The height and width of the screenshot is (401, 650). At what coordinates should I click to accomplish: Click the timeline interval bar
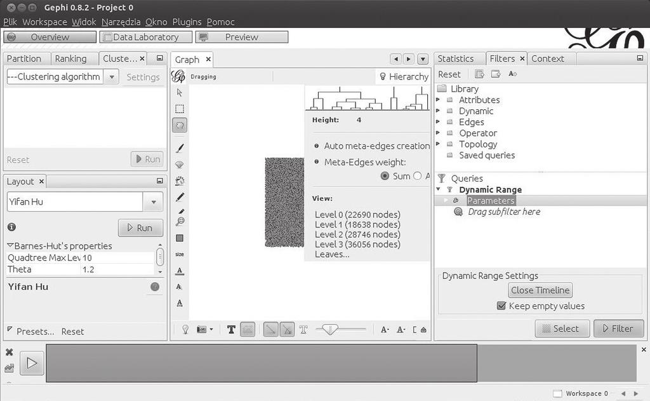click(261, 363)
